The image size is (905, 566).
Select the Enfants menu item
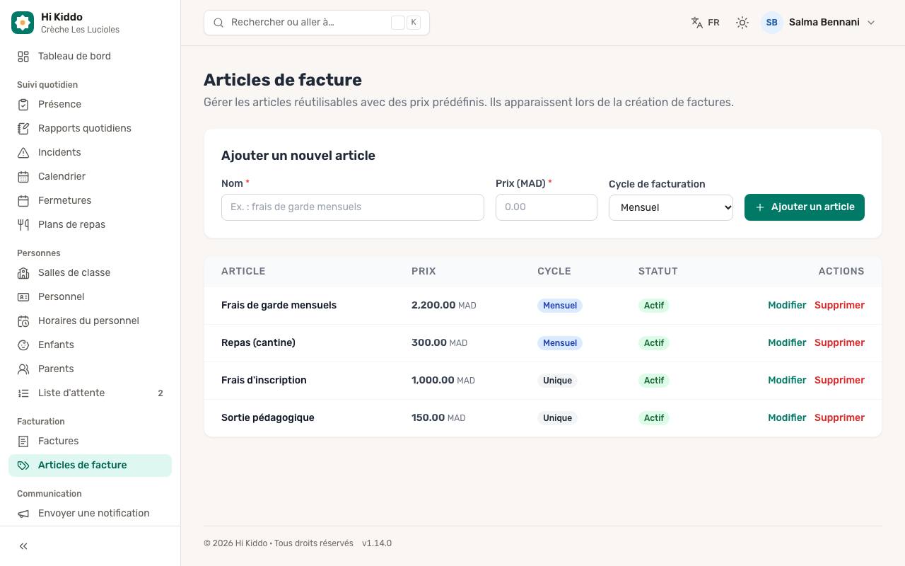click(x=90, y=345)
